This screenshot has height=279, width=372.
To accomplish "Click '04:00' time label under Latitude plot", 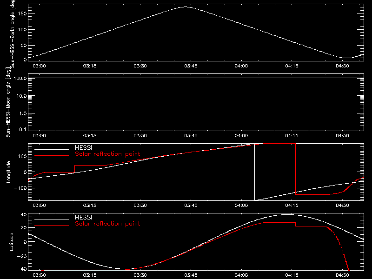I will point(241,275).
